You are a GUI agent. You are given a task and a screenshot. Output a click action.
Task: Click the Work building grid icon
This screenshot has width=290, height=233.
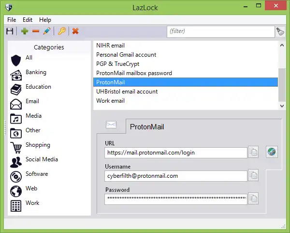pos(16,206)
